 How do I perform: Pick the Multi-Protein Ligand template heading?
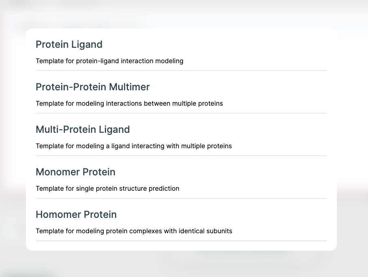pos(83,130)
